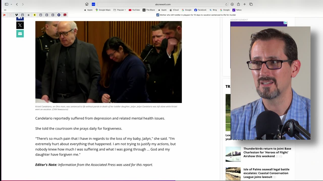
Task: Switch to the Apple logo pinned tab
Action: [29, 15]
